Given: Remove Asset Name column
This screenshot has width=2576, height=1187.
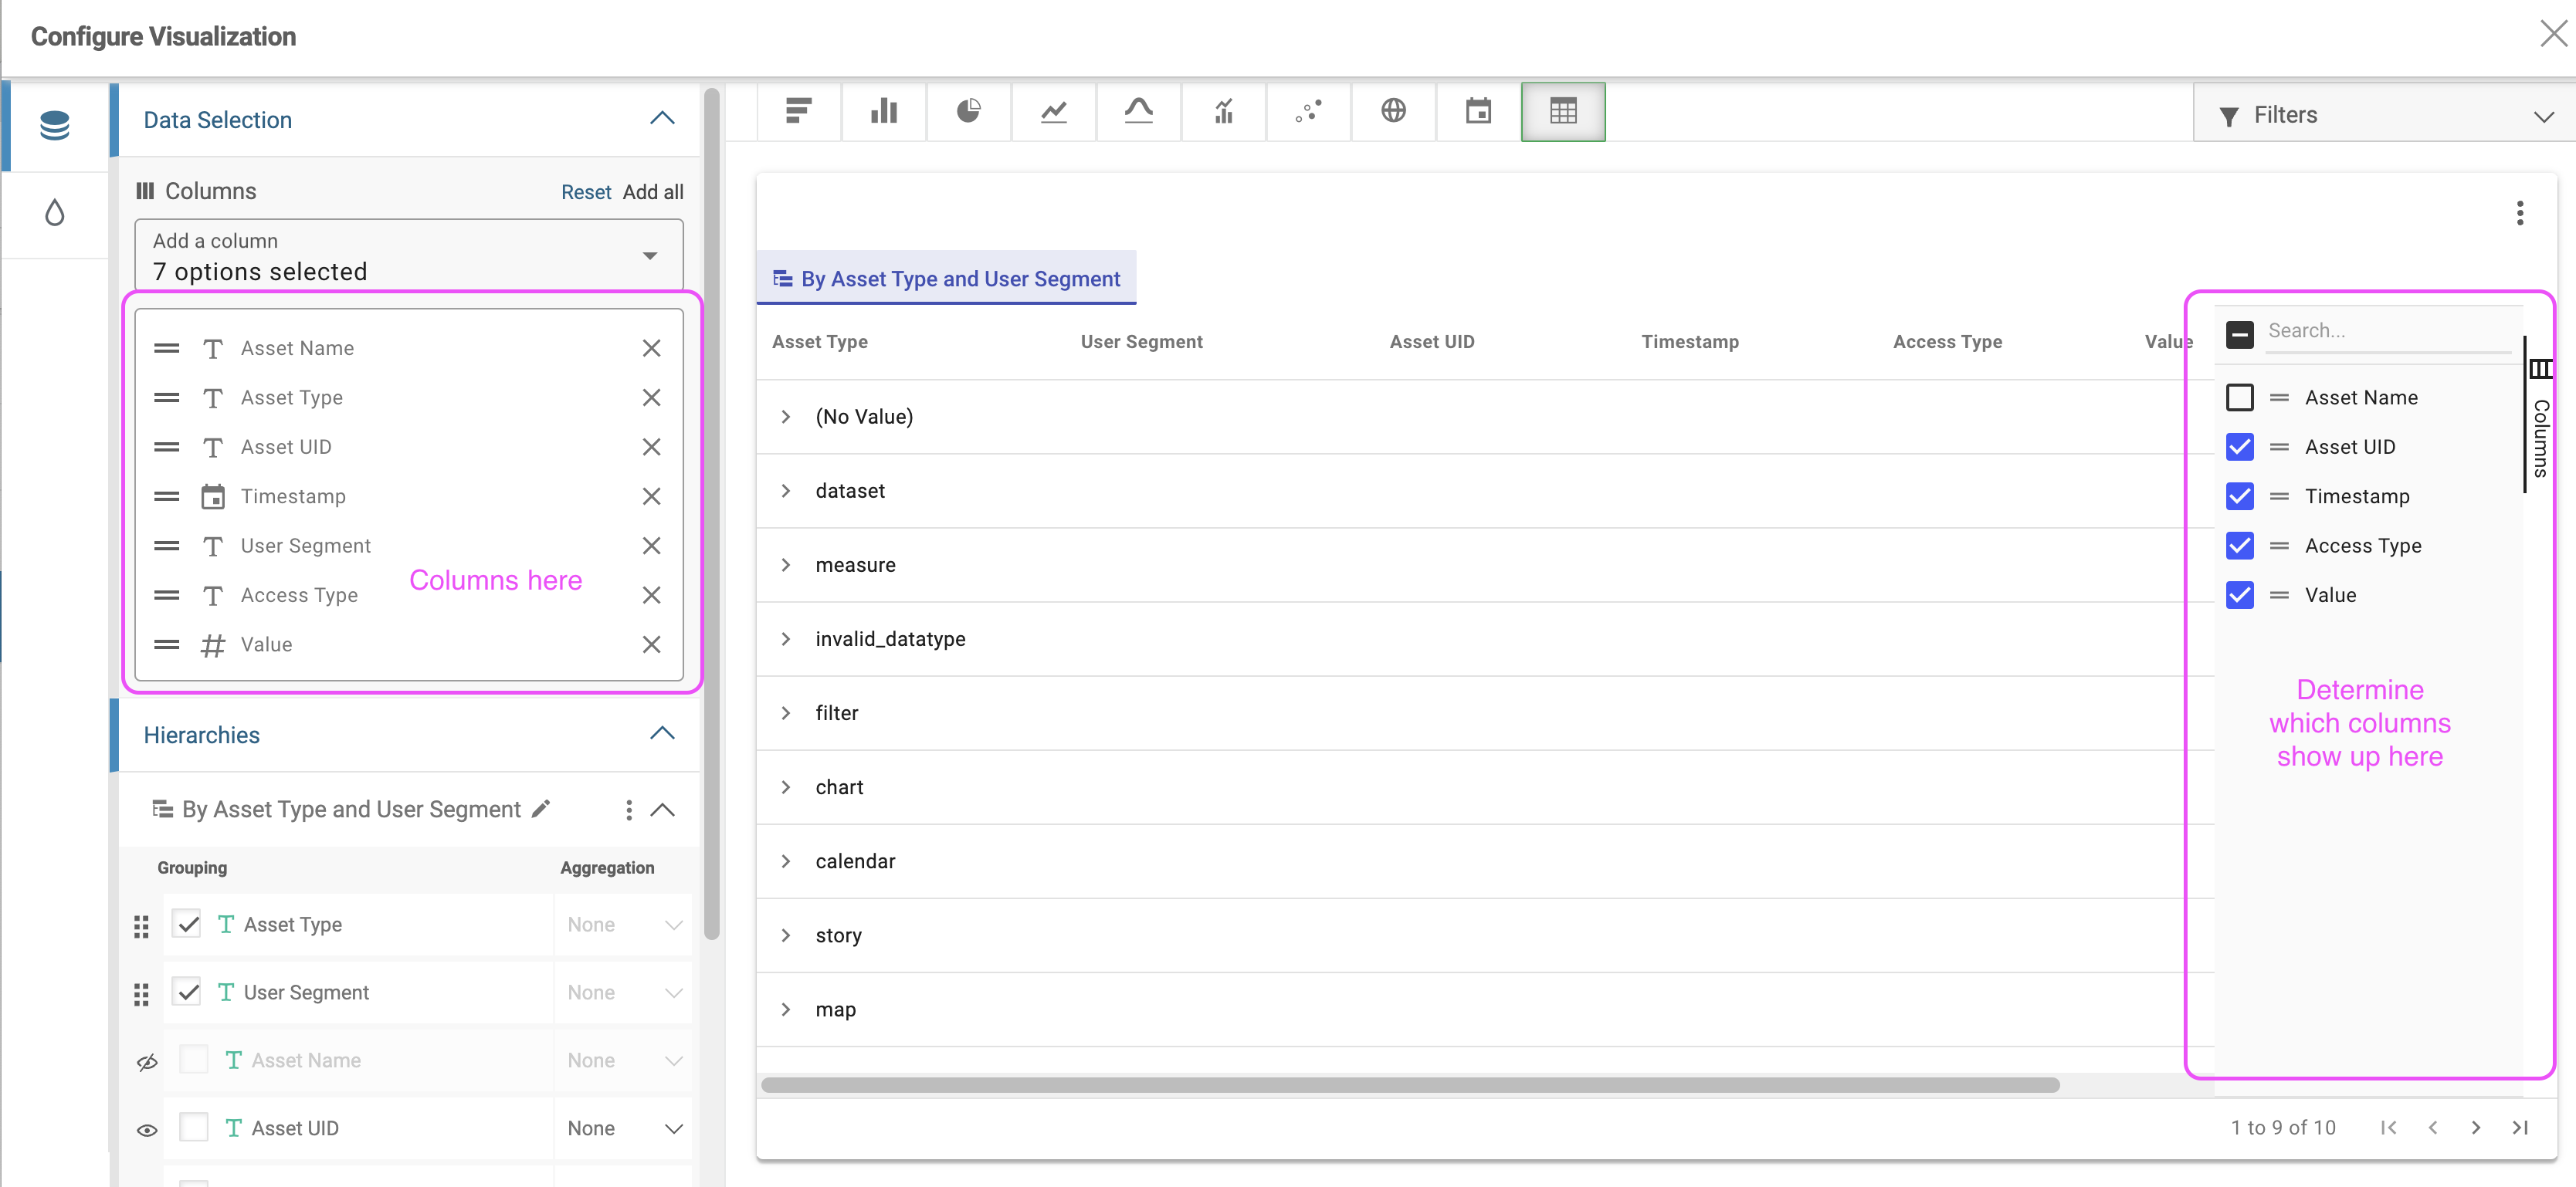Looking at the screenshot, I should coord(652,349).
